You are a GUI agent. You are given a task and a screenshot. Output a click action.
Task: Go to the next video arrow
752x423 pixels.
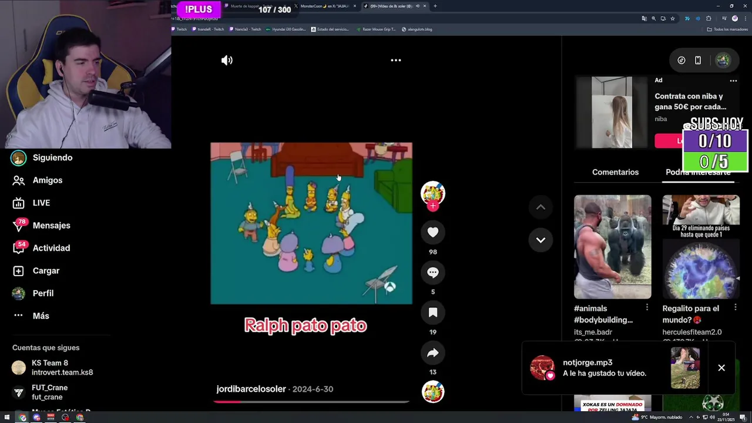pos(540,240)
